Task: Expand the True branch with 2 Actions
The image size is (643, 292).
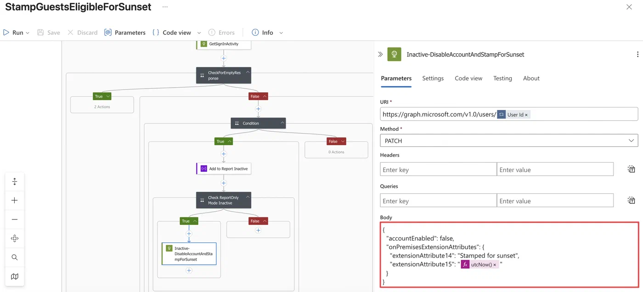Action: [x=108, y=96]
